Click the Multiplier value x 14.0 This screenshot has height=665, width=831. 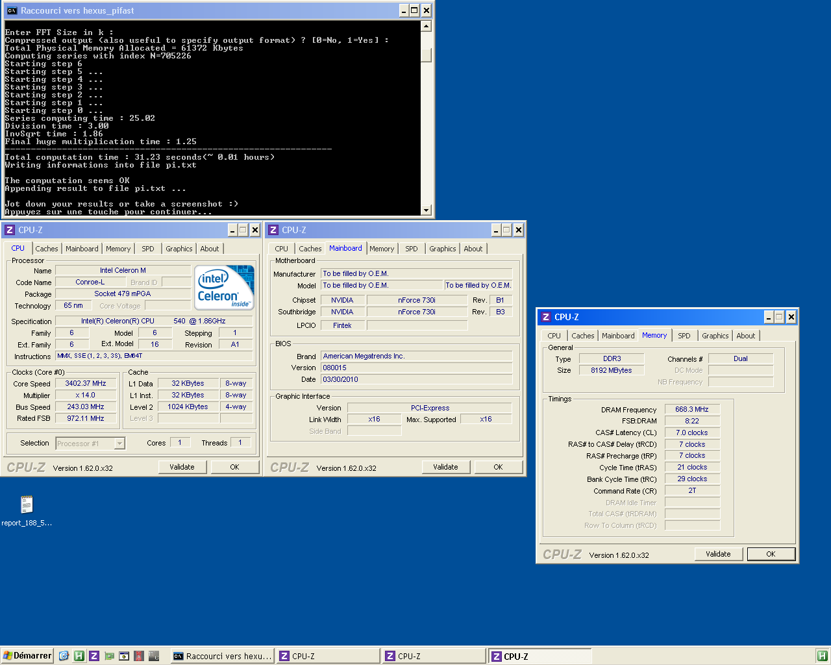pyautogui.click(x=86, y=395)
